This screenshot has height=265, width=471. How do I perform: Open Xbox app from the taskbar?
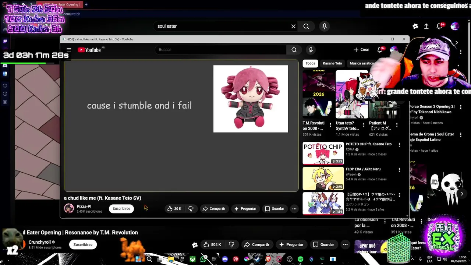192,259
